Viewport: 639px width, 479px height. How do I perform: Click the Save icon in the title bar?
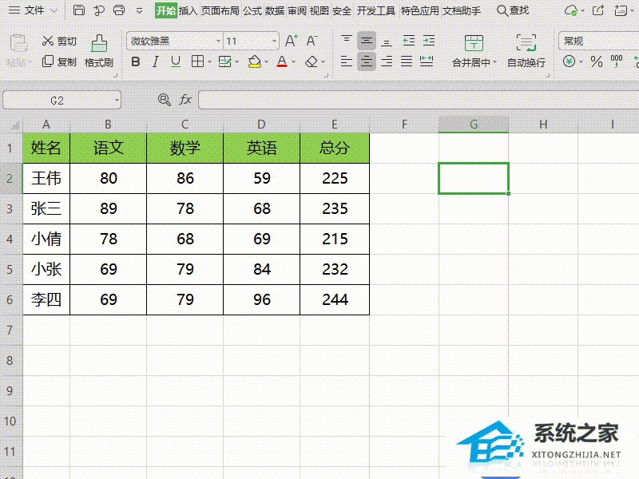point(77,10)
